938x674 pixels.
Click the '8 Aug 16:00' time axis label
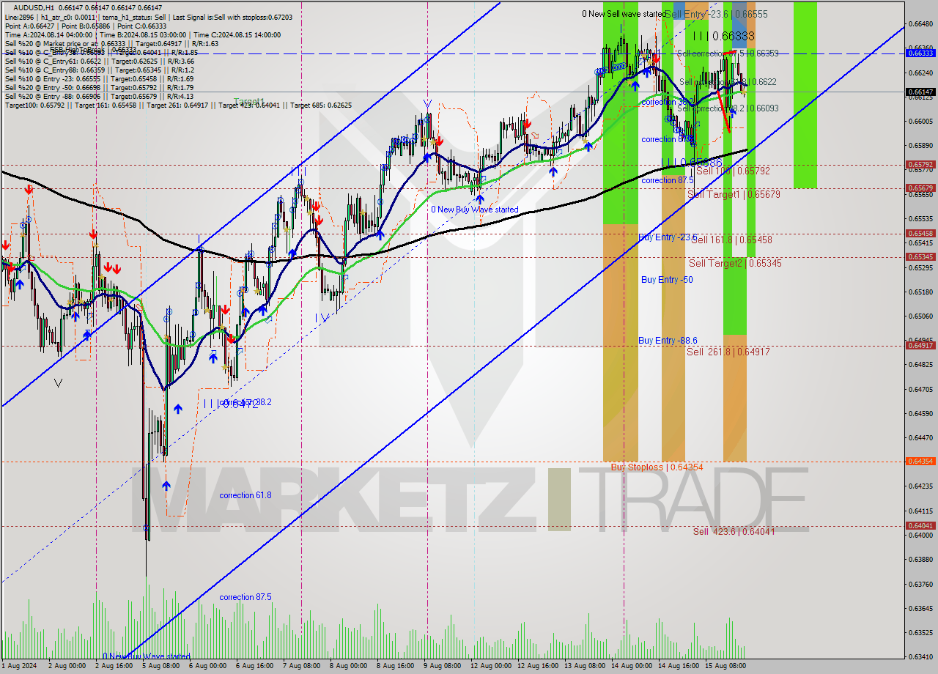click(395, 666)
